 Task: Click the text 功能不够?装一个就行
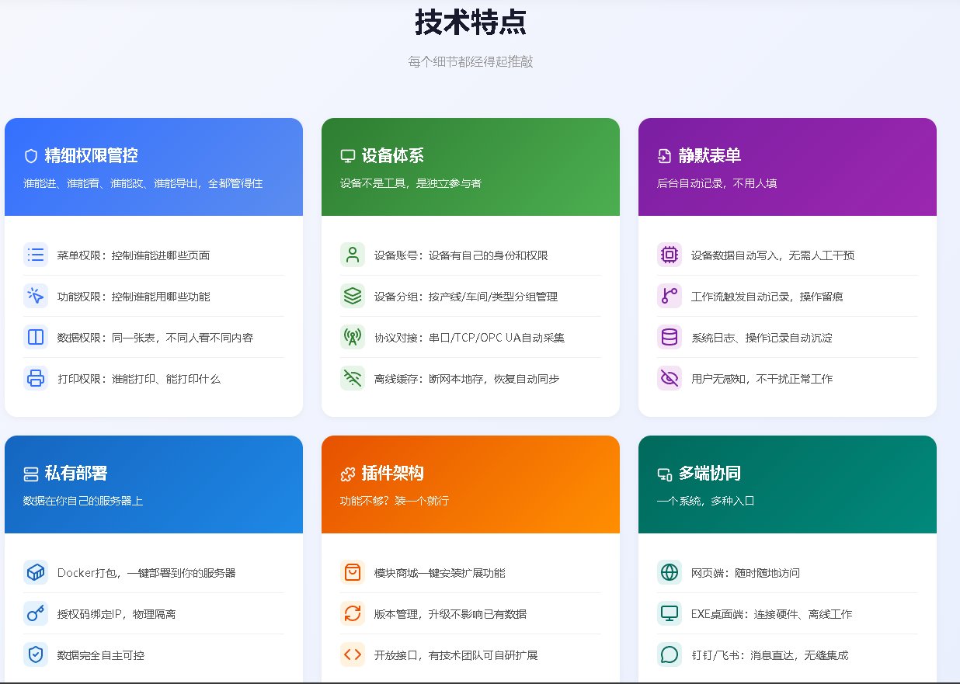395,501
